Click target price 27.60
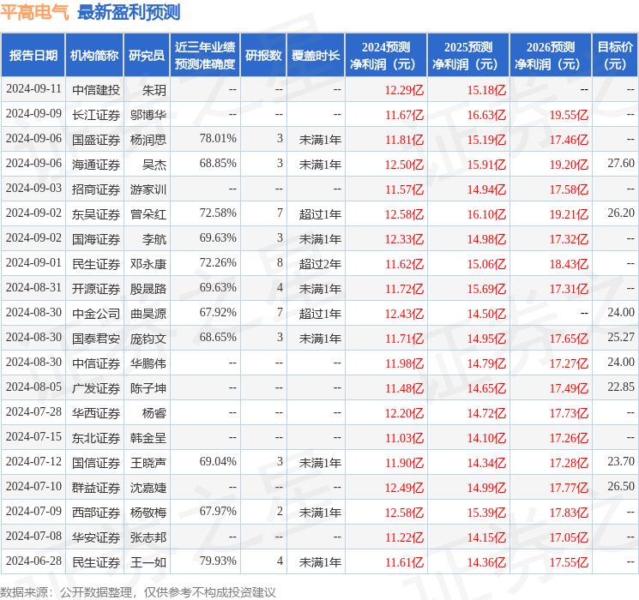This screenshot has width=639, height=600. click(x=621, y=164)
